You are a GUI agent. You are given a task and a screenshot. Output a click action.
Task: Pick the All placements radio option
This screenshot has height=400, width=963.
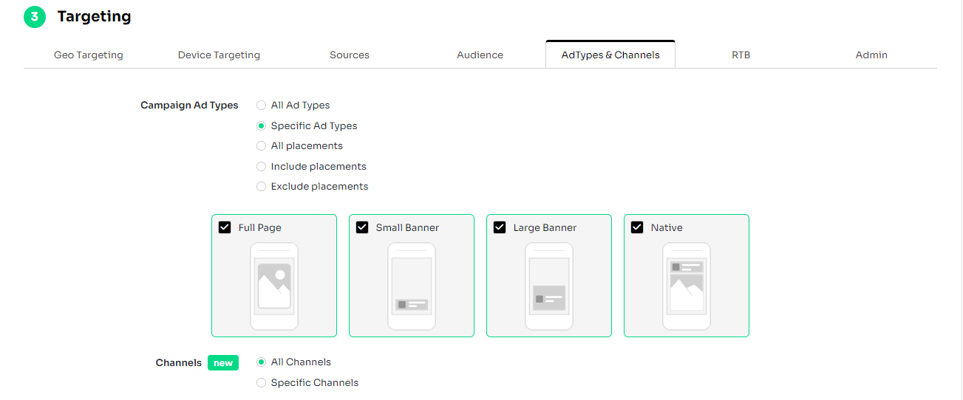point(261,146)
